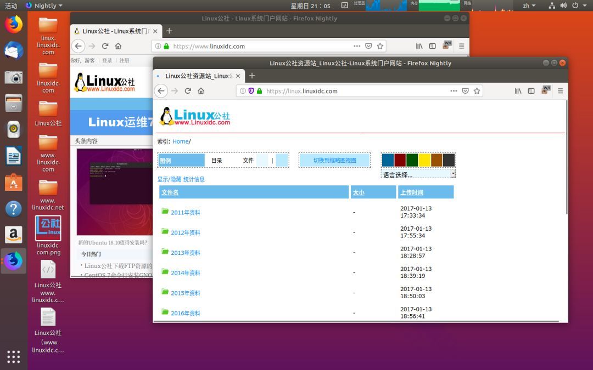Sort by 上传时间 column header

pos(412,192)
